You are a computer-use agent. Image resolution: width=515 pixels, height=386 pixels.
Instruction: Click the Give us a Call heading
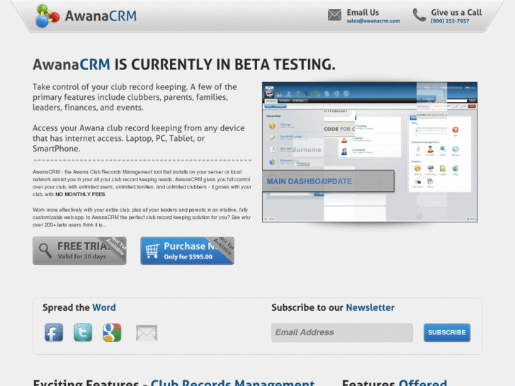[x=456, y=13]
